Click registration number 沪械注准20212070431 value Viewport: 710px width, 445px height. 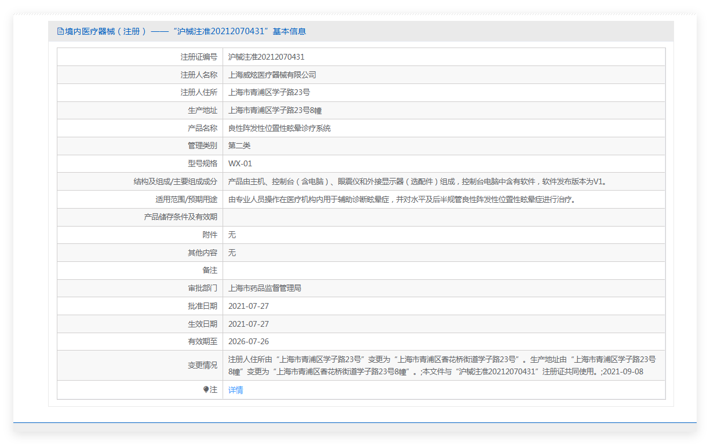pyautogui.click(x=266, y=57)
